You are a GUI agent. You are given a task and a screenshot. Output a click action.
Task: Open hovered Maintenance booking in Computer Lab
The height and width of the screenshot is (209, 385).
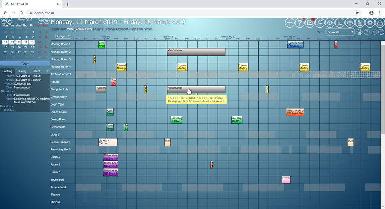[196, 89]
